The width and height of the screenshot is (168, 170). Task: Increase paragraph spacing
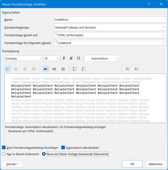pyautogui.click(x=75, y=69)
